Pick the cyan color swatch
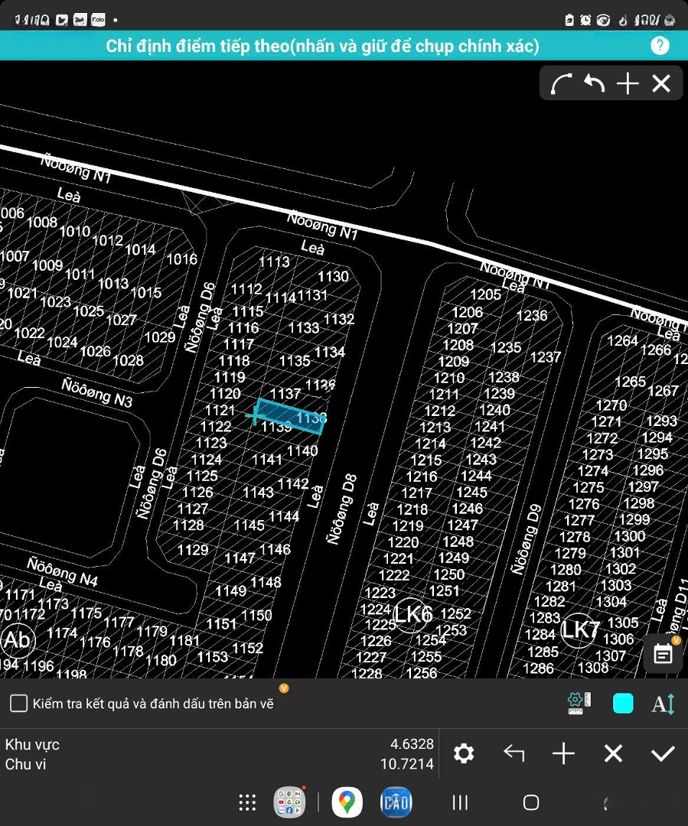Viewport: 688px width, 826px height. tap(623, 704)
